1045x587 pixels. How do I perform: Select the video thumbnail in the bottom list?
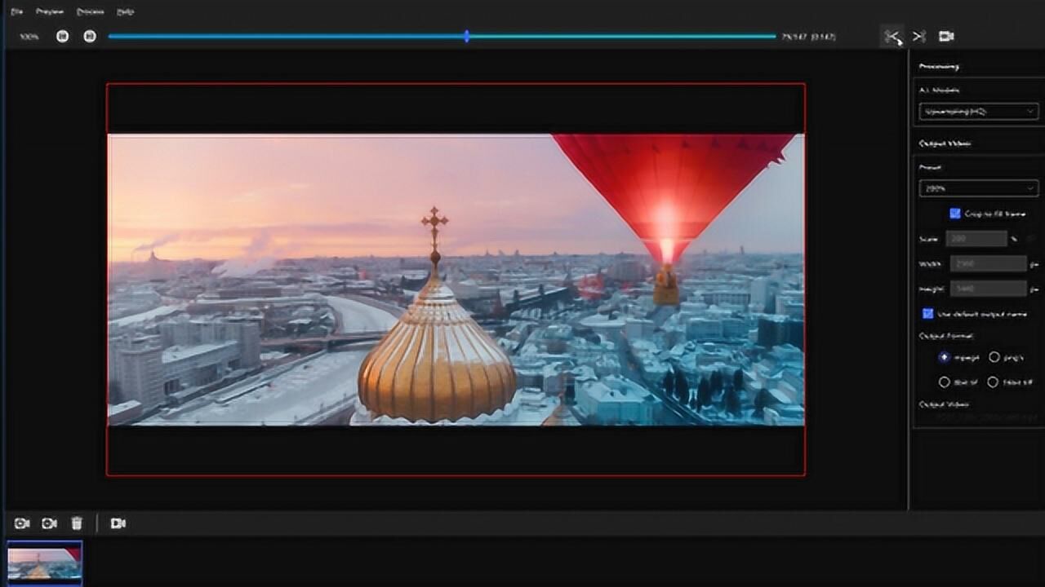coord(44,564)
